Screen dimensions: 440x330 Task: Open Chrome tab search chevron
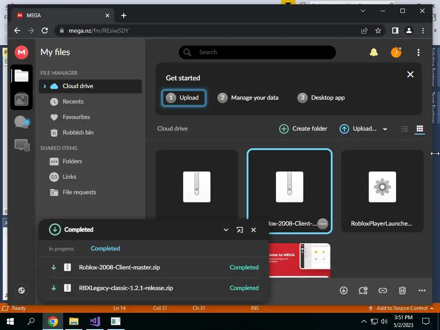[x=363, y=11]
